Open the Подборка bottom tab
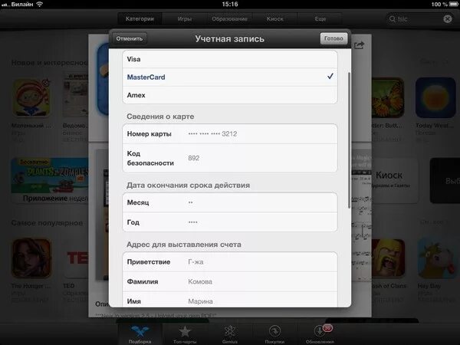 [x=140, y=334]
